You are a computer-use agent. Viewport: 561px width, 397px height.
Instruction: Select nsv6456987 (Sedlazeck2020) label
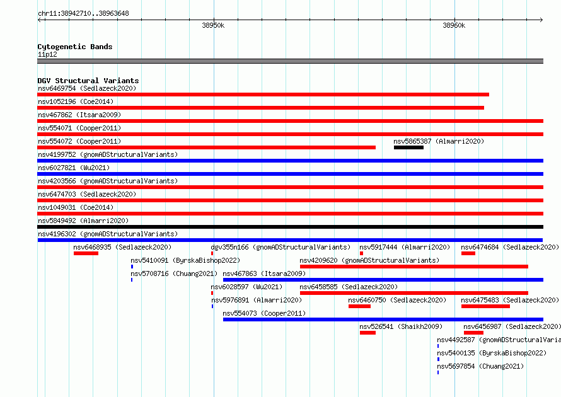pos(512,326)
